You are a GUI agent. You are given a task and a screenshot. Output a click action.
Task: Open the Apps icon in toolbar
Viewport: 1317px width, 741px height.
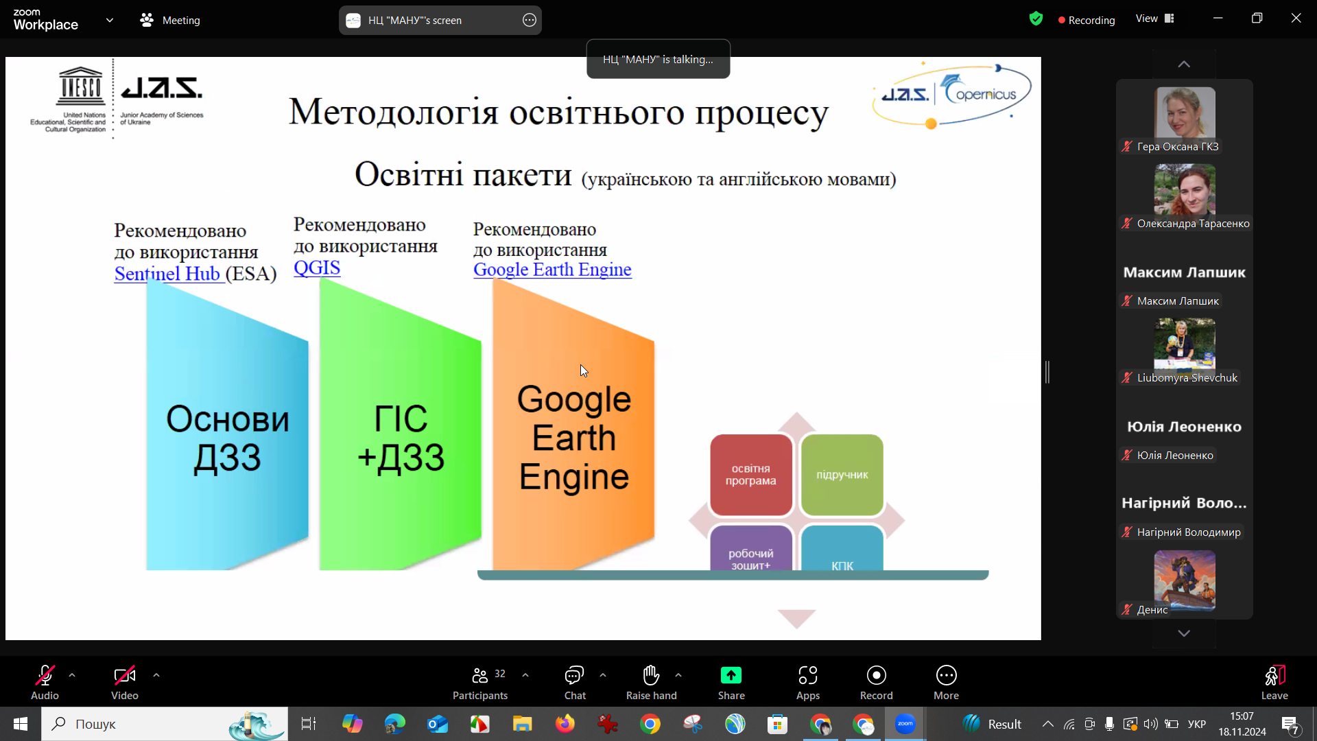(807, 676)
